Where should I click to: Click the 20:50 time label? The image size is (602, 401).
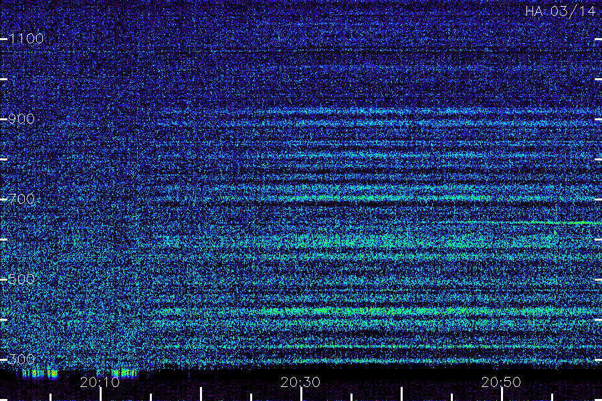[501, 382]
